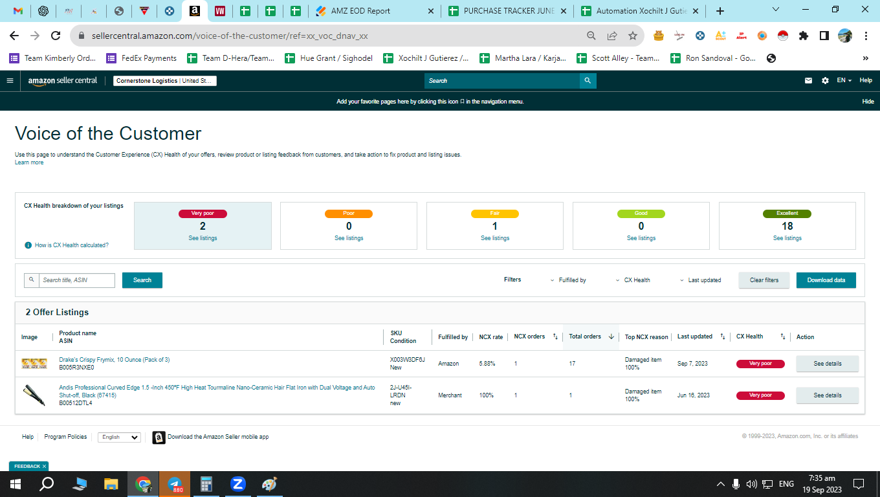This screenshot has height=497, width=880.
Task: Open Windows File Explorer in taskbar
Action: tap(111, 484)
